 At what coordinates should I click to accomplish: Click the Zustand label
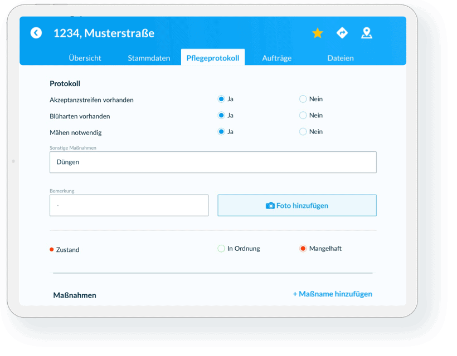(x=67, y=250)
